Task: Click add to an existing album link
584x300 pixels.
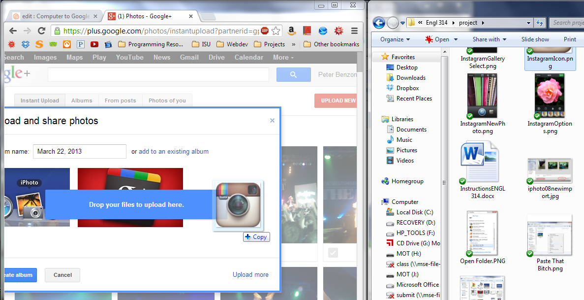Action: coord(174,152)
